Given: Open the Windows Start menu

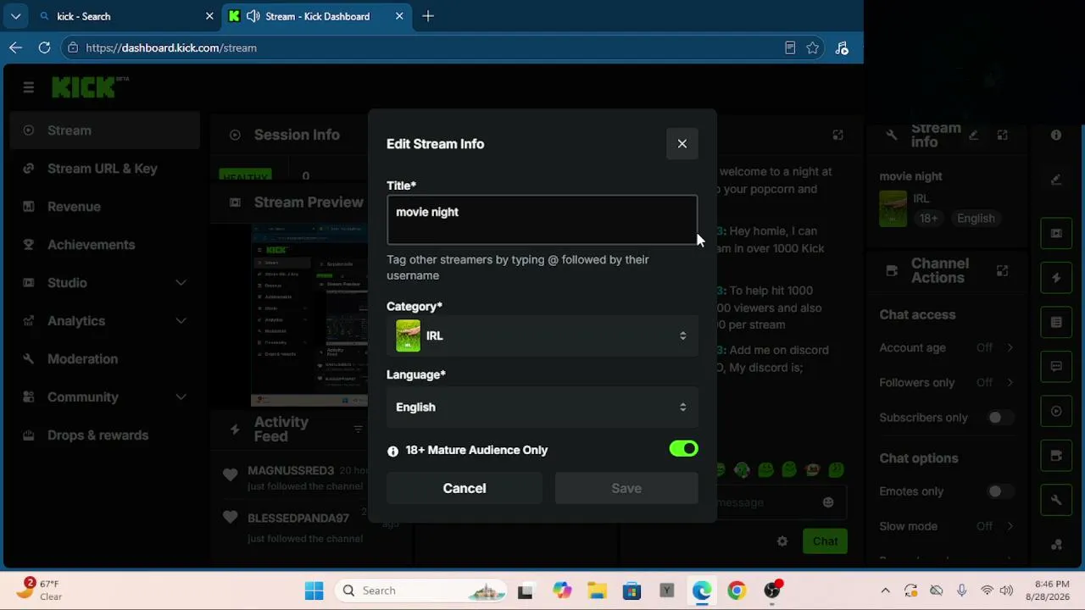Looking at the screenshot, I should tap(314, 591).
